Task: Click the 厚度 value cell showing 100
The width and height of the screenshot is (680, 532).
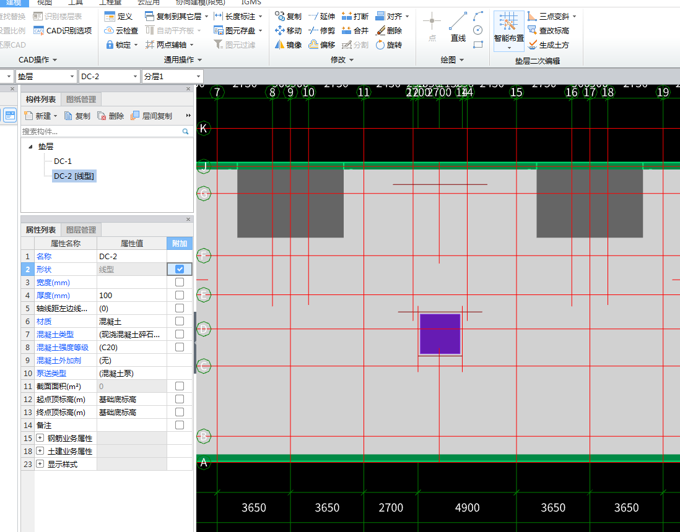Action: (x=132, y=295)
